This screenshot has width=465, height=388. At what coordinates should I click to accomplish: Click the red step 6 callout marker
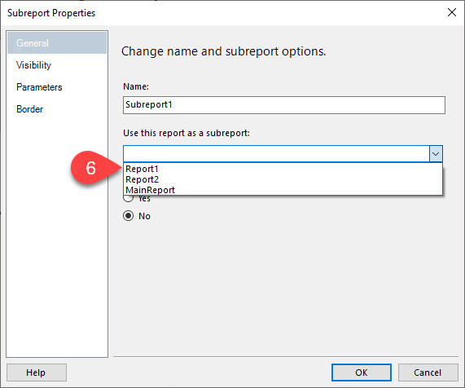90,168
